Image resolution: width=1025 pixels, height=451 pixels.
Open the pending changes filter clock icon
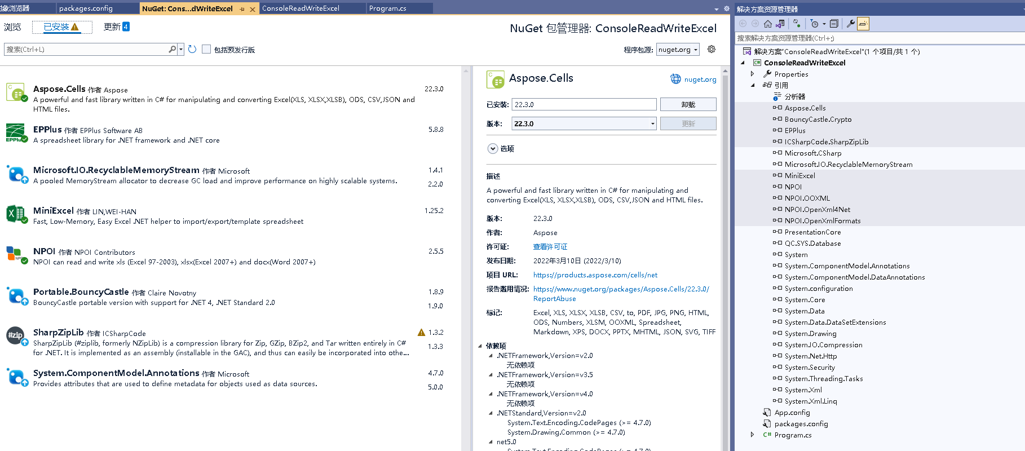coord(814,24)
